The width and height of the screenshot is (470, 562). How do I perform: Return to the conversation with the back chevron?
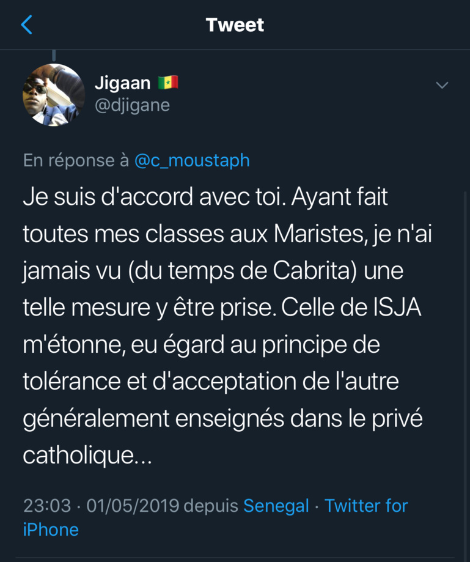coord(27,25)
